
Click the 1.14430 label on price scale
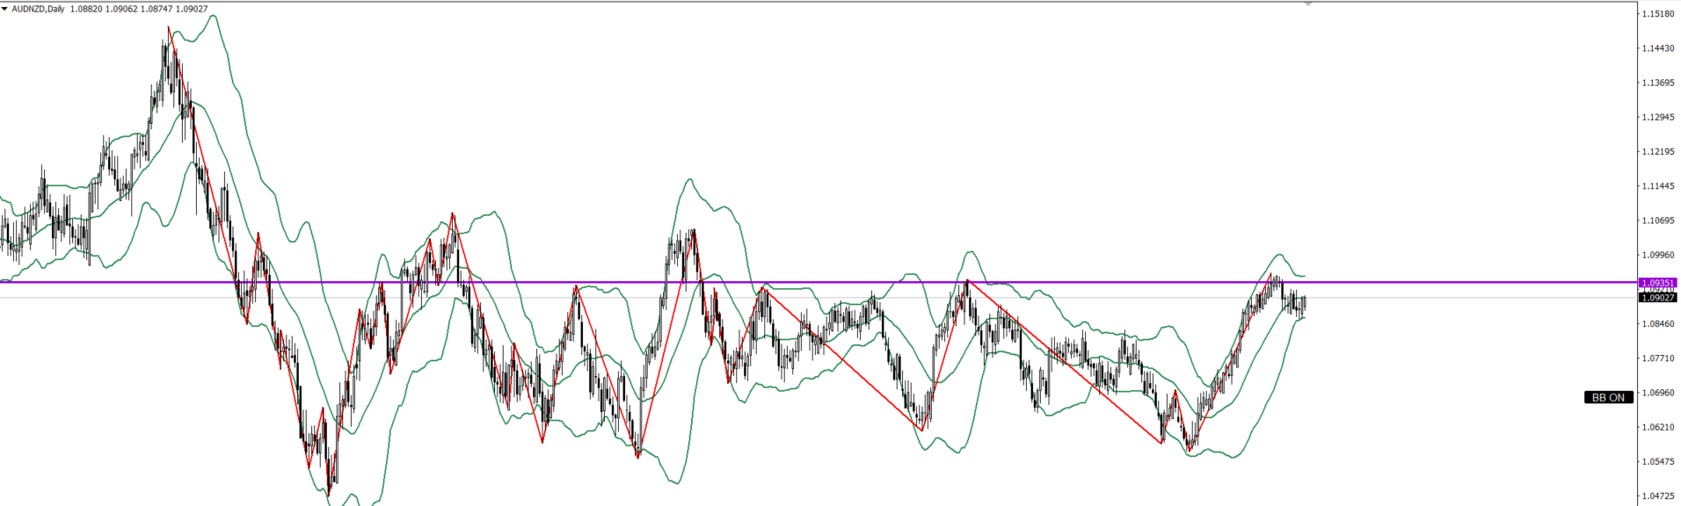(x=1657, y=48)
